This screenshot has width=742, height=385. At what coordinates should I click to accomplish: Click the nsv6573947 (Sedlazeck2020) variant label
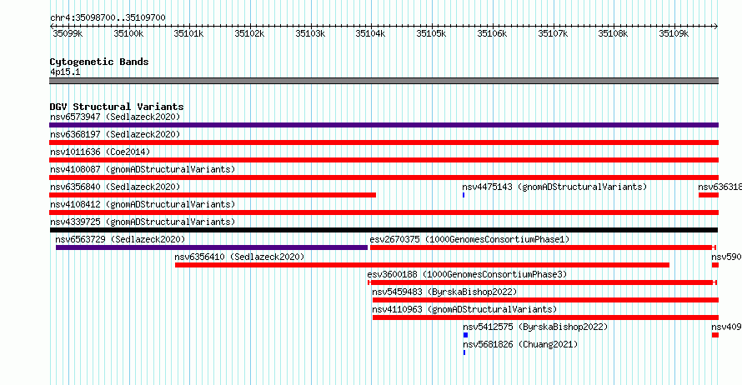coord(115,117)
